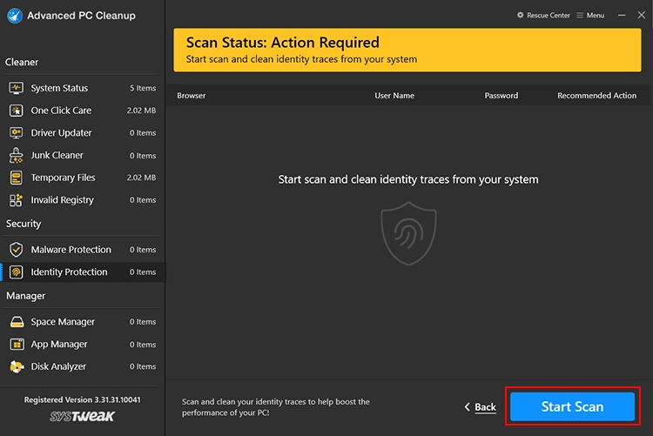Open the hamburger Menu

pyautogui.click(x=590, y=16)
